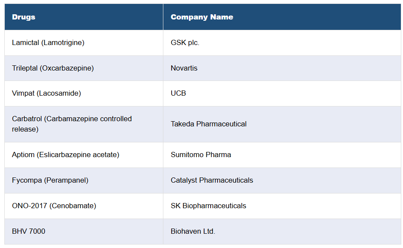Image resolution: width=403 pixels, height=248 pixels.
Task: Click the UCB company cell
Action: click(x=178, y=93)
